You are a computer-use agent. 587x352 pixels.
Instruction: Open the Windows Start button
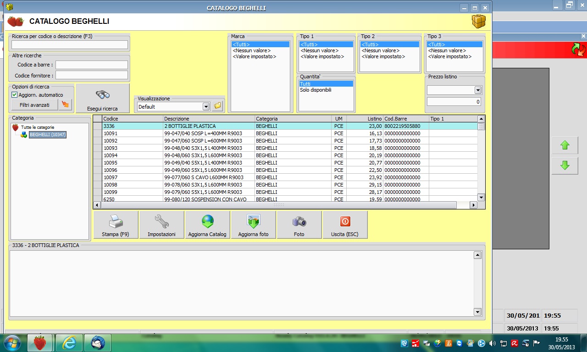(12, 343)
